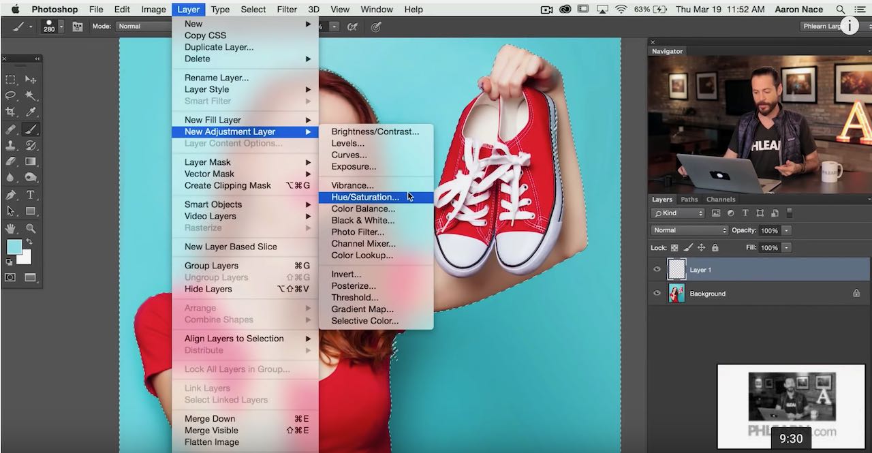This screenshot has width=872, height=453.
Task: Toggle visibility of Layer 1
Action: point(657,268)
